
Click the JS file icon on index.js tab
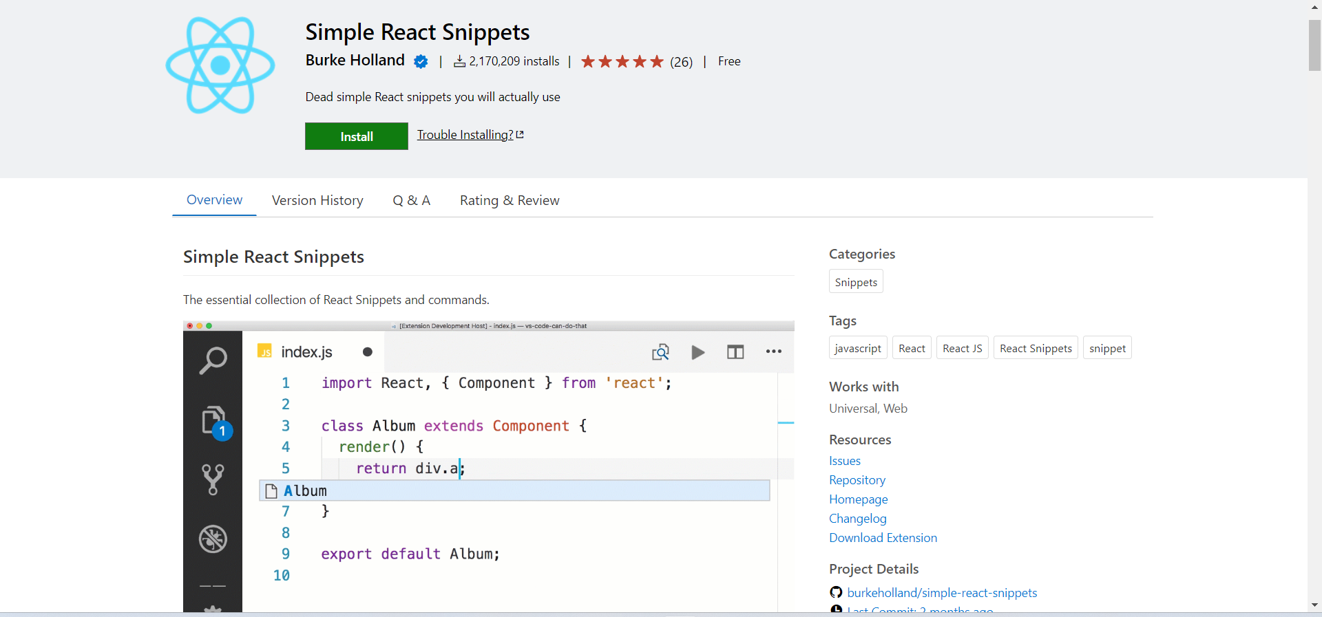click(264, 351)
